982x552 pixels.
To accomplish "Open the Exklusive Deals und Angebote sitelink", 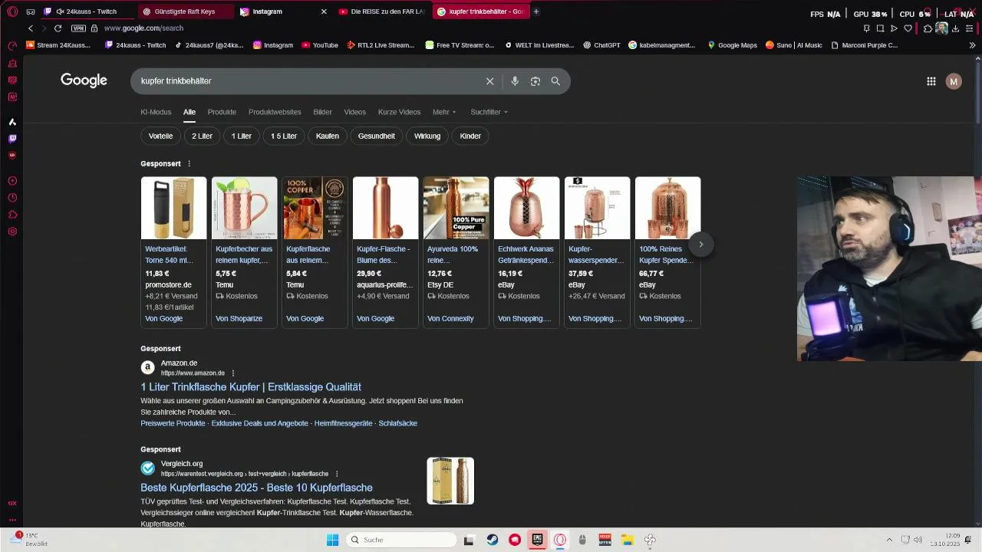I will (x=260, y=423).
